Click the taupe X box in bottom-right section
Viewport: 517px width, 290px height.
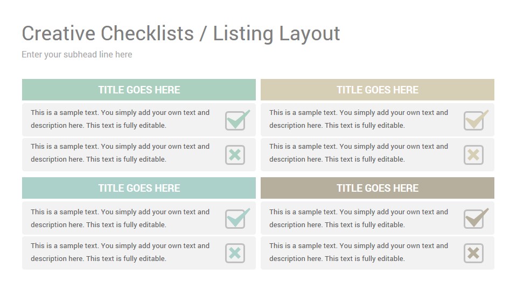pyautogui.click(x=473, y=253)
